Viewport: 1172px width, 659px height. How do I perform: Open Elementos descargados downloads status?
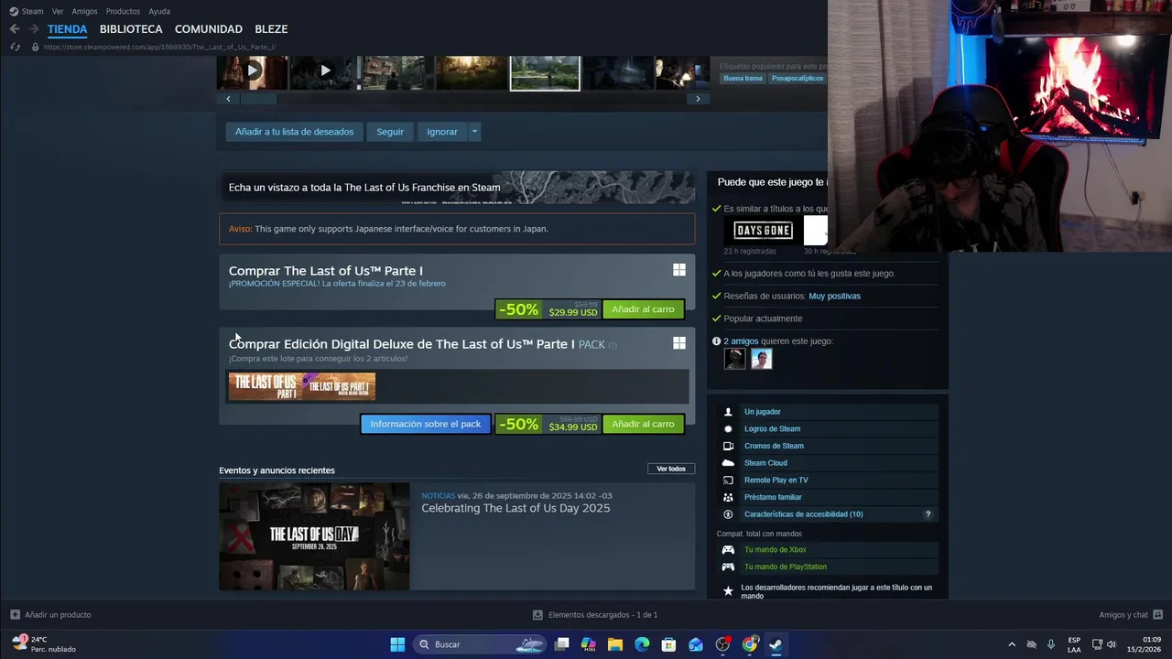[595, 615]
